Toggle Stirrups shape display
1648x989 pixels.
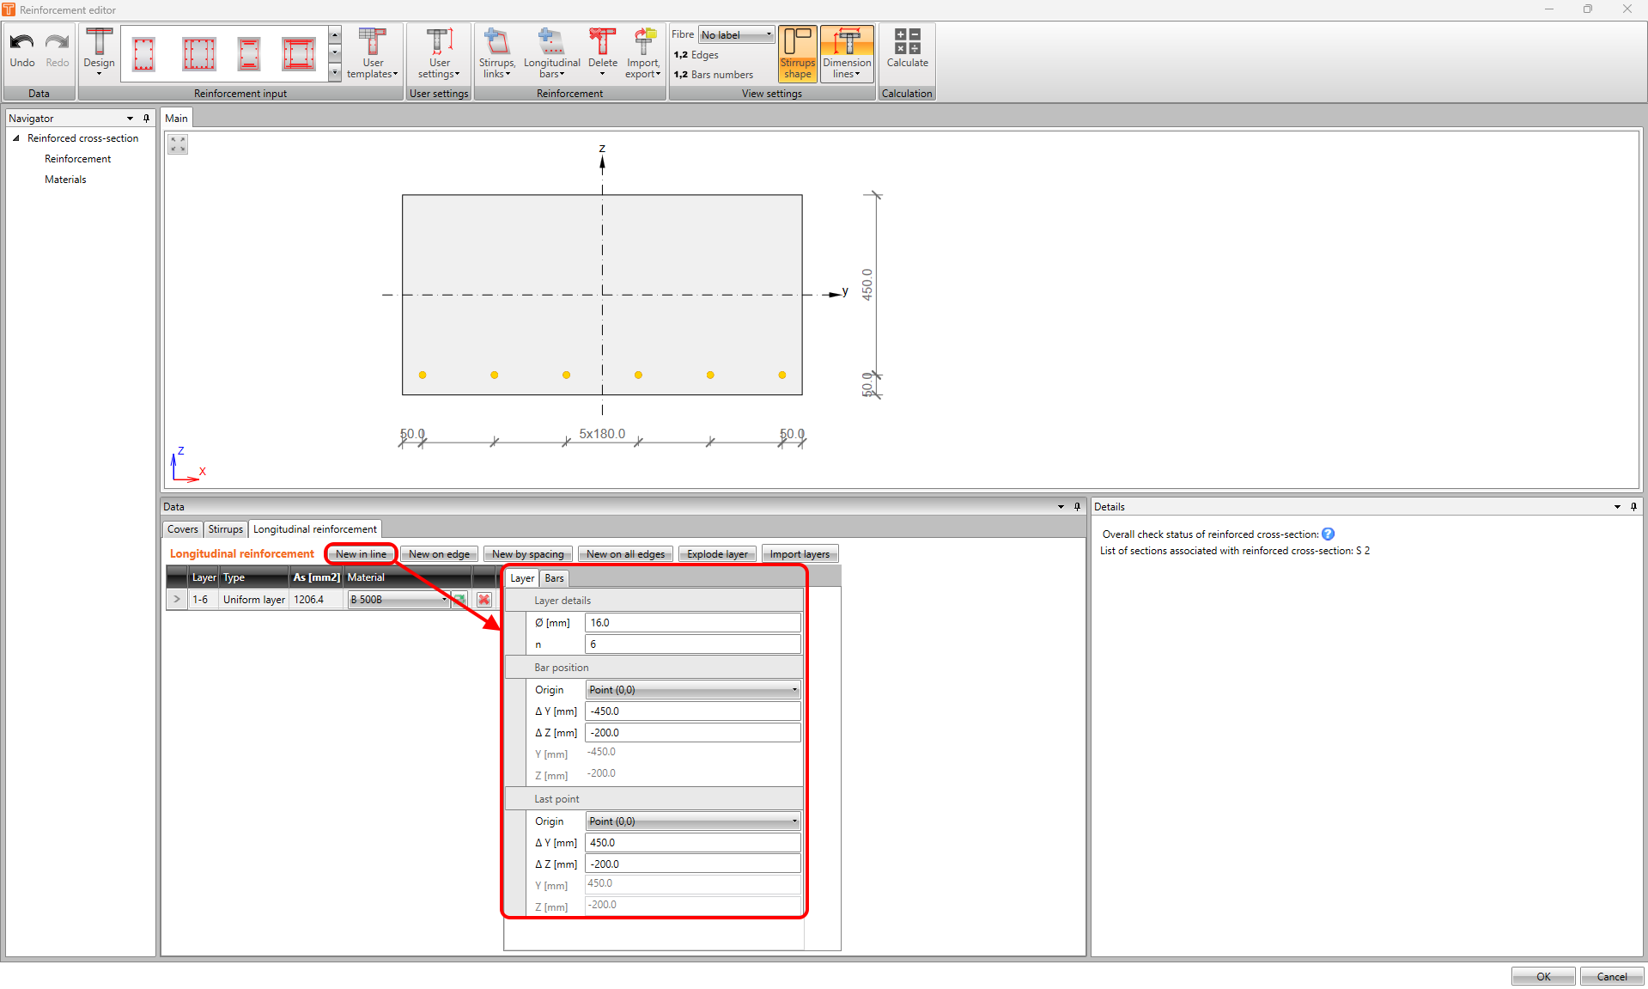point(797,53)
